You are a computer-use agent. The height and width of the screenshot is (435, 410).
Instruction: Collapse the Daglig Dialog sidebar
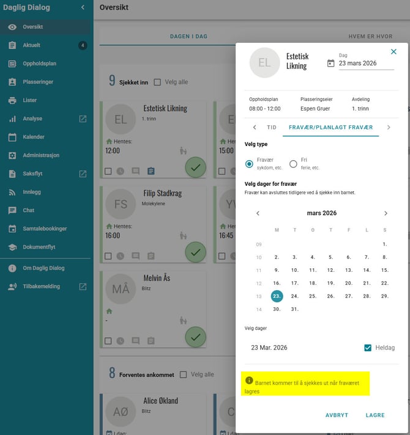(x=83, y=7)
